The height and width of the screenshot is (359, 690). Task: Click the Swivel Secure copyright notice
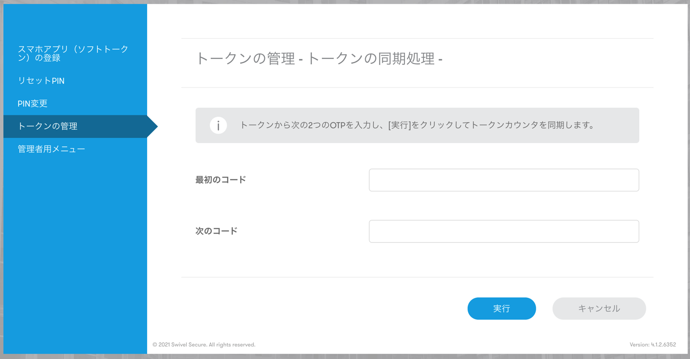point(204,345)
